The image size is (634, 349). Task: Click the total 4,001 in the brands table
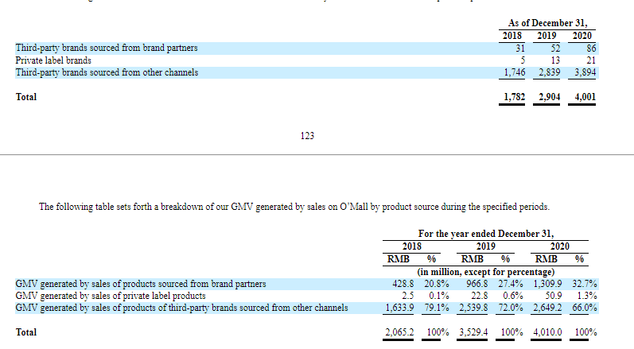(x=585, y=97)
